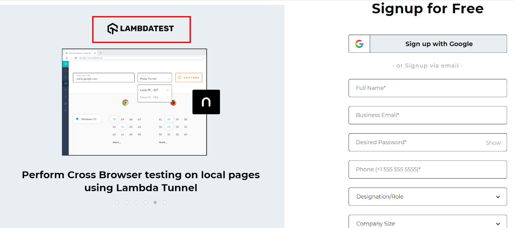Viewport: 514px width, 228px height.
Task: Focus the Full Name input field
Action: coord(427,88)
